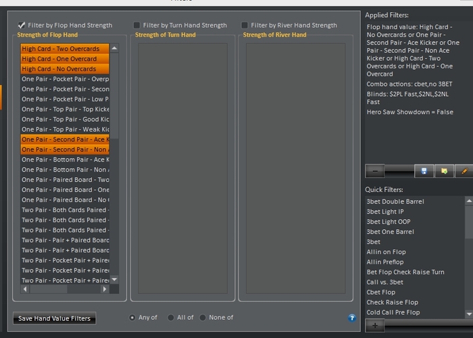Select 'One Pair - Top Pair - Weak Kic' entry

tap(65, 129)
